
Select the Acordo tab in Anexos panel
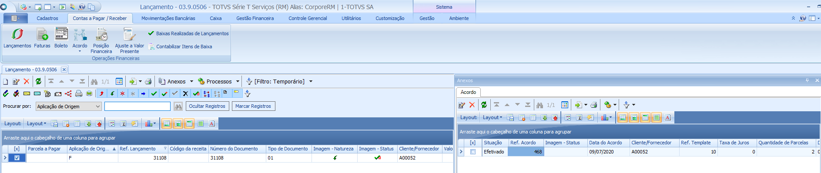click(x=468, y=92)
